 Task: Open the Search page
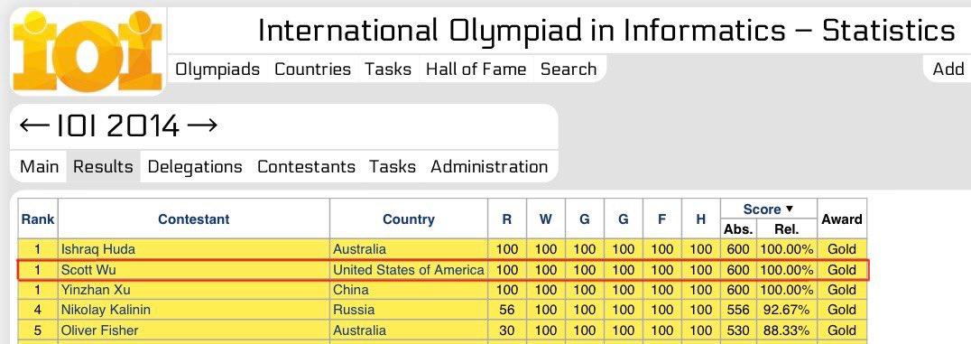[569, 69]
